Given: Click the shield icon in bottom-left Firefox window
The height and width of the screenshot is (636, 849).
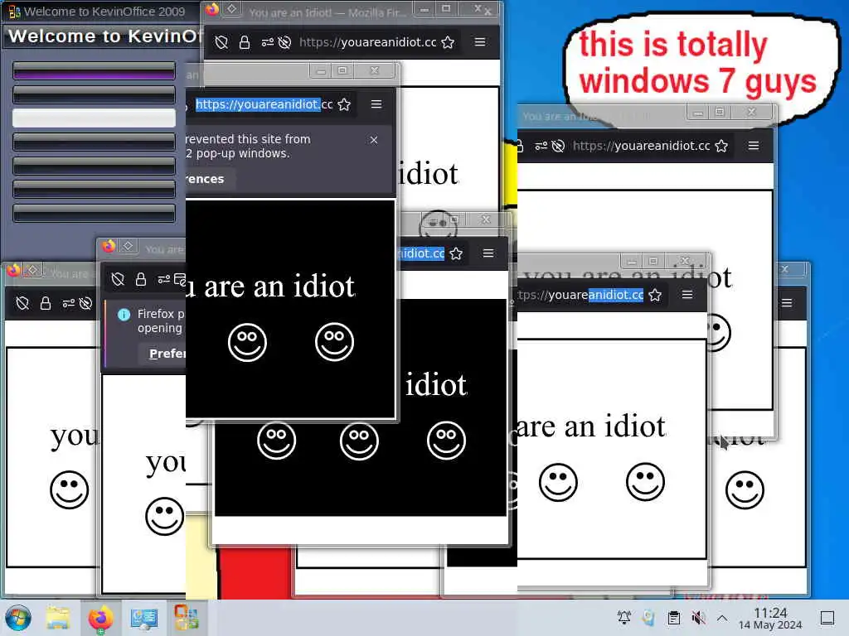Looking at the screenshot, I should 22,303.
